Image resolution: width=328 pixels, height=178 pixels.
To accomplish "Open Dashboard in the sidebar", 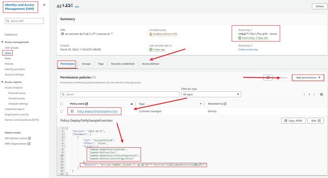I will click(x=11, y=35).
